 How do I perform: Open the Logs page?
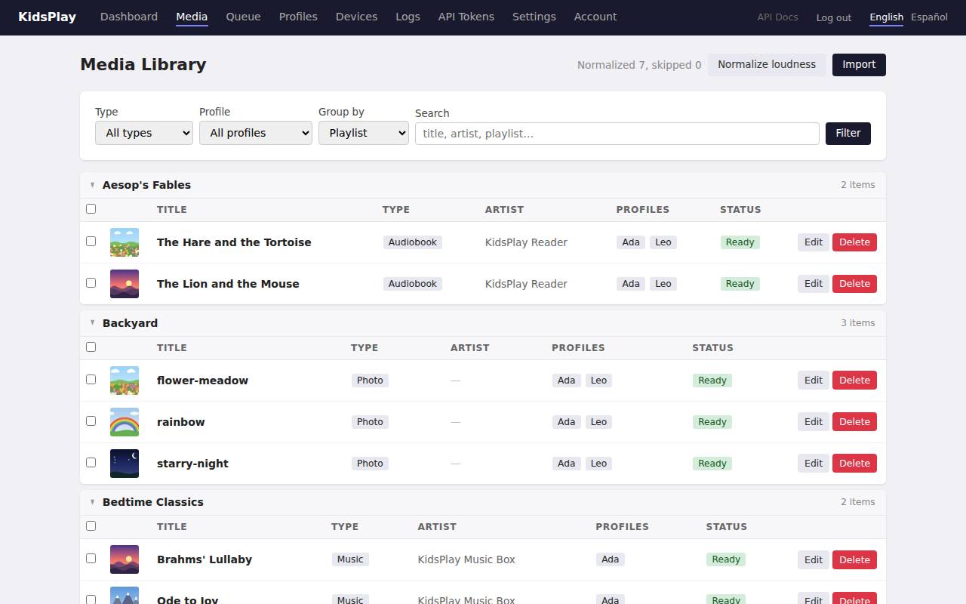click(408, 17)
